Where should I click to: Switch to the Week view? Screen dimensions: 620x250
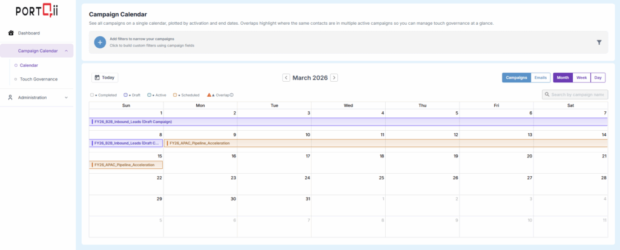[x=581, y=77]
